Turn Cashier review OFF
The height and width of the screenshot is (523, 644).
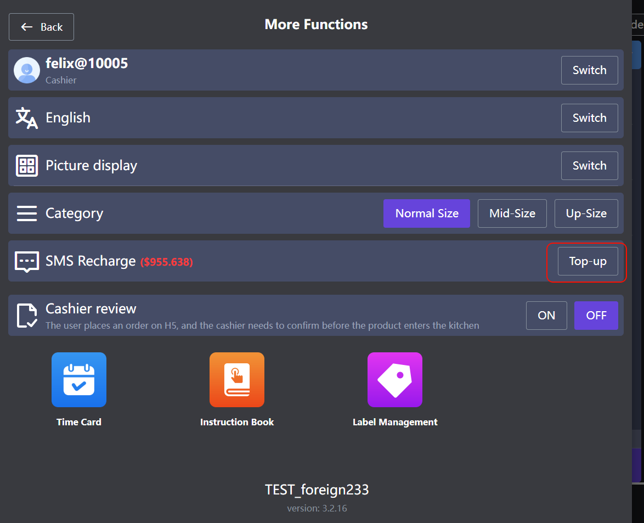point(596,316)
